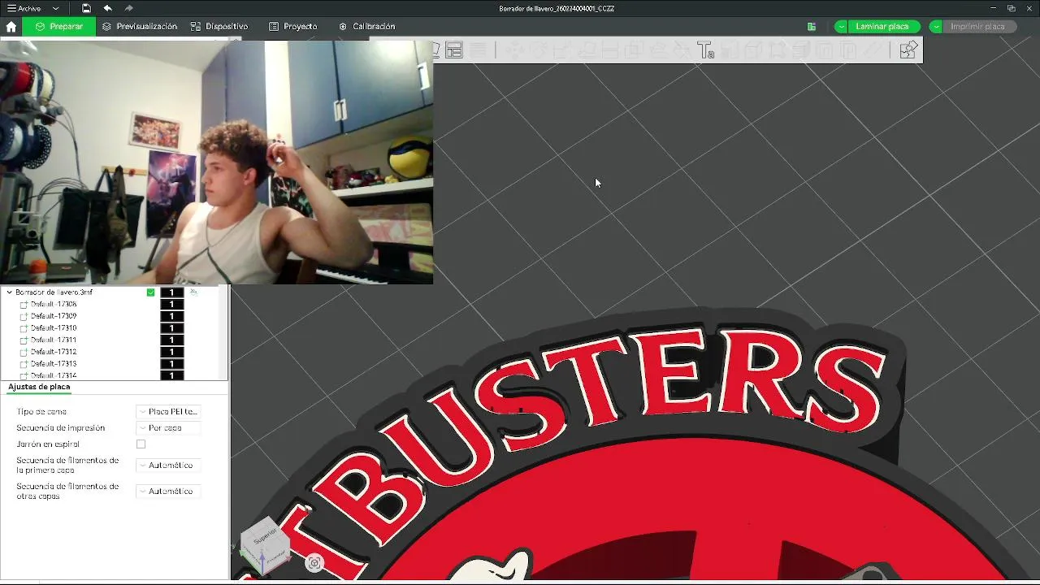
Task: Open the Calibración tab
Action: coord(367,27)
